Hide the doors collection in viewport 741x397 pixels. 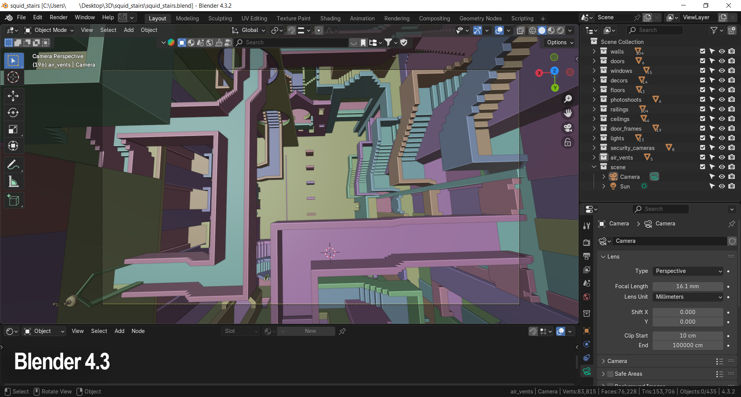click(722, 61)
